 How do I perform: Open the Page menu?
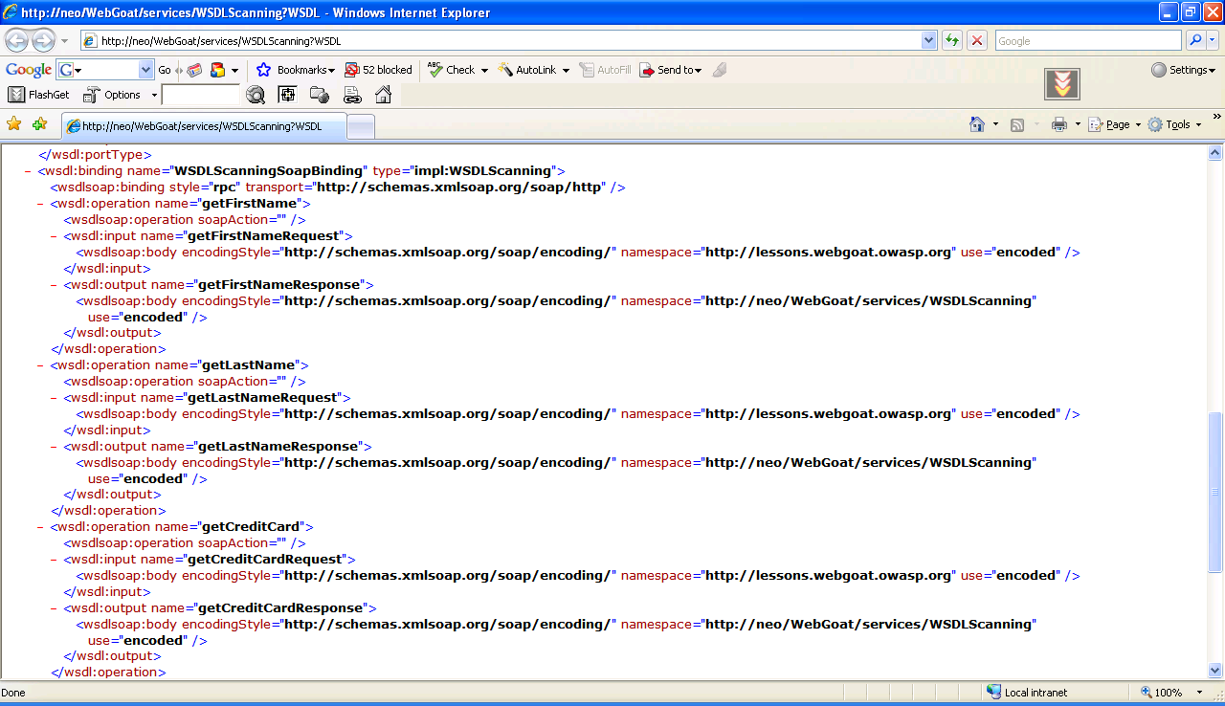(1115, 124)
